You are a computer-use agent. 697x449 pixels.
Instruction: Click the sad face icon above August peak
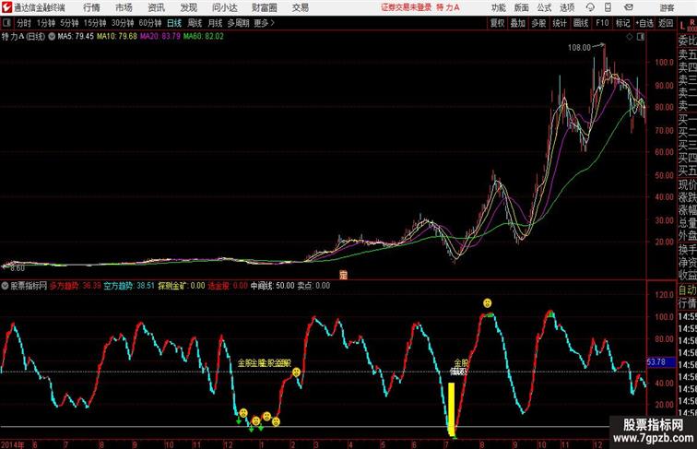click(x=487, y=303)
